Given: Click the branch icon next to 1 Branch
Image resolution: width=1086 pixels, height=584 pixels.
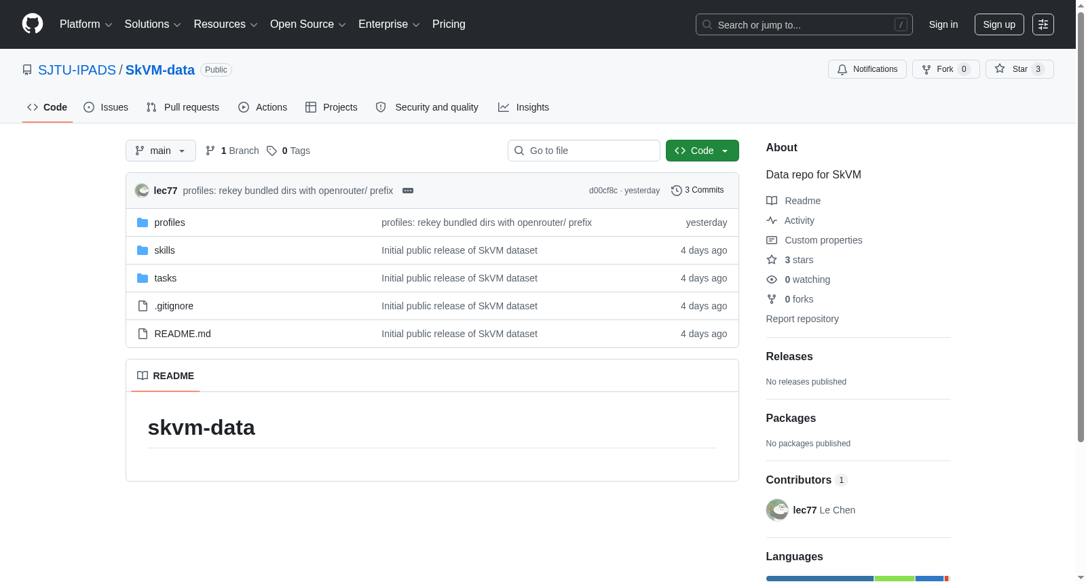Looking at the screenshot, I should pos(210,151).
